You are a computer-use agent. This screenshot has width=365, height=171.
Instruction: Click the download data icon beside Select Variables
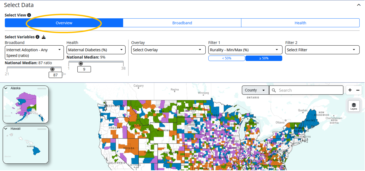tap(44, 37)
